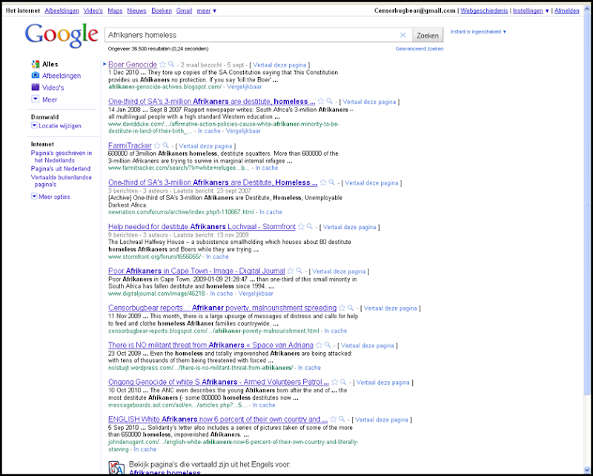Star the Armed Volunteers Patrol result
Viewport: 593px width, 476px height.
(335, 382)
